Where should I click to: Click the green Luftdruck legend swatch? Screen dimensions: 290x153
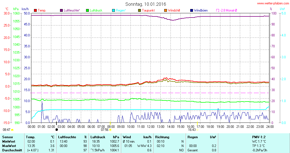coord(87,10)
